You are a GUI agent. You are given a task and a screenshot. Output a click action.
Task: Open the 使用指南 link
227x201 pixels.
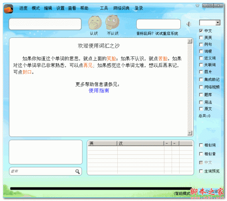pyautogui.click(x=99, y=91)
